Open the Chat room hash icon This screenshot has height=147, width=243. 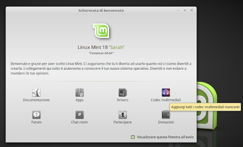(x=79, y=115)
